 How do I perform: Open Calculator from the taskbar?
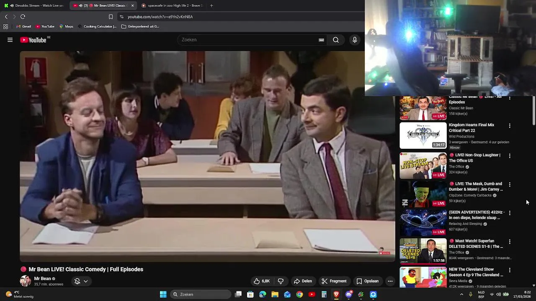324,294
